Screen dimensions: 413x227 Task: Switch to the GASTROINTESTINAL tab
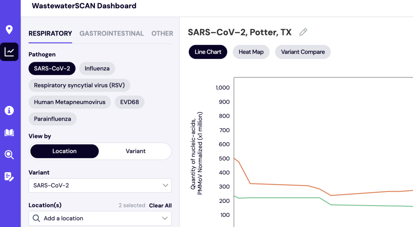click(x=112, y=33)
